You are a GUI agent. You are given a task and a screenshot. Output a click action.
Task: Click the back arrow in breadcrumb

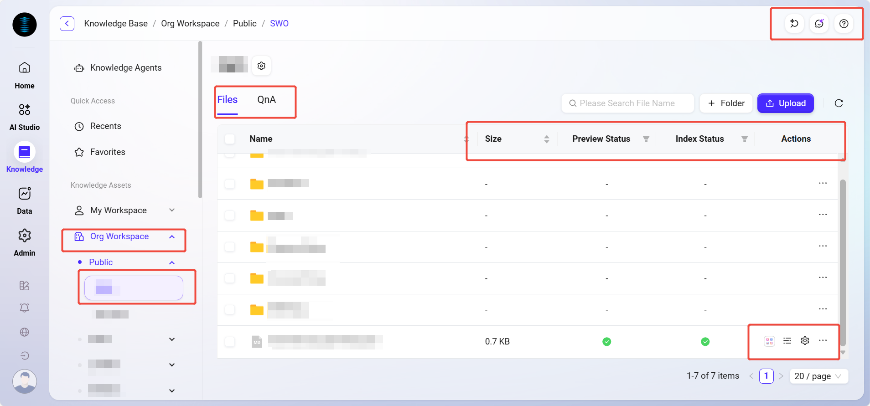[67, 24]
